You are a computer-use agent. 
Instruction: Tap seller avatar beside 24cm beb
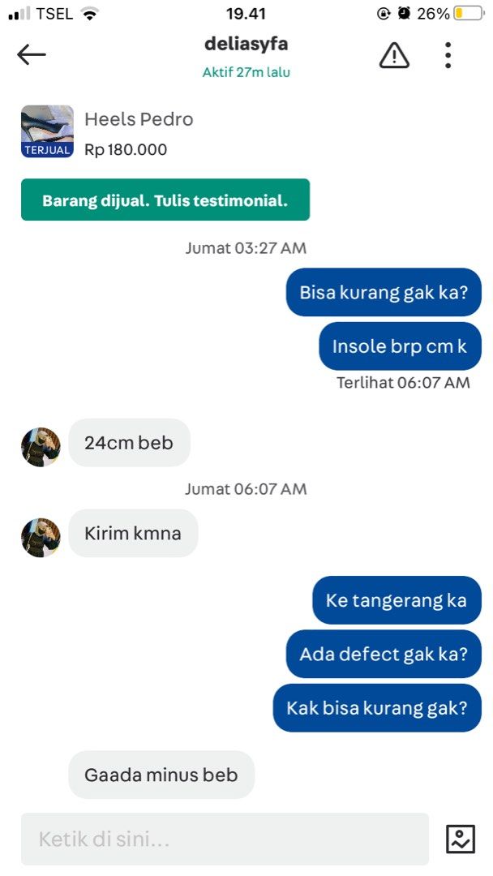41,447
